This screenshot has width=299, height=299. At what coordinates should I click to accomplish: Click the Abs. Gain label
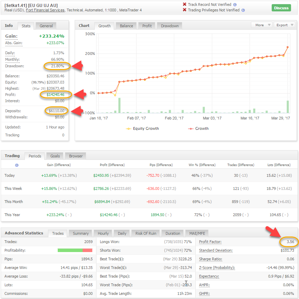point(13,43)
